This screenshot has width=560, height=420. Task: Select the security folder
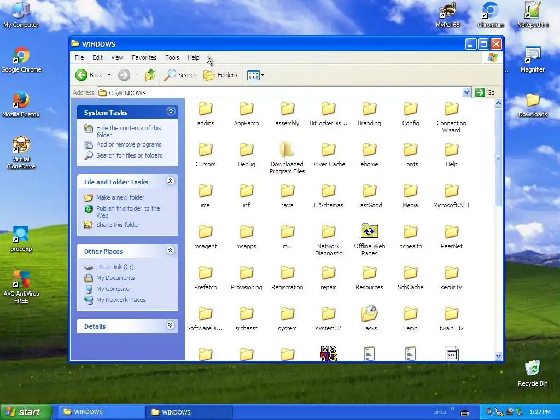tap(451, 278)
